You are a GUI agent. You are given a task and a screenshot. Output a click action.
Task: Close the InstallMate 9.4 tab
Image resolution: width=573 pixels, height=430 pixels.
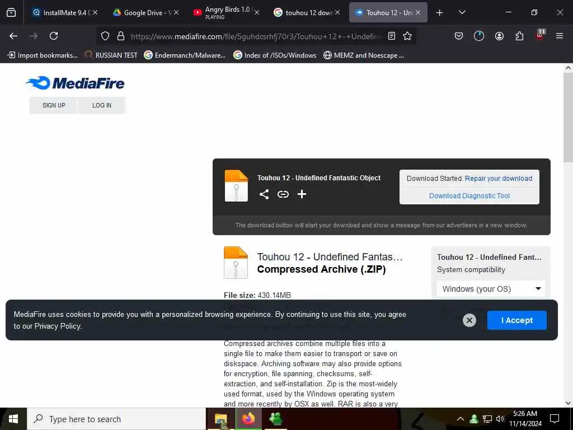[95, 12]
